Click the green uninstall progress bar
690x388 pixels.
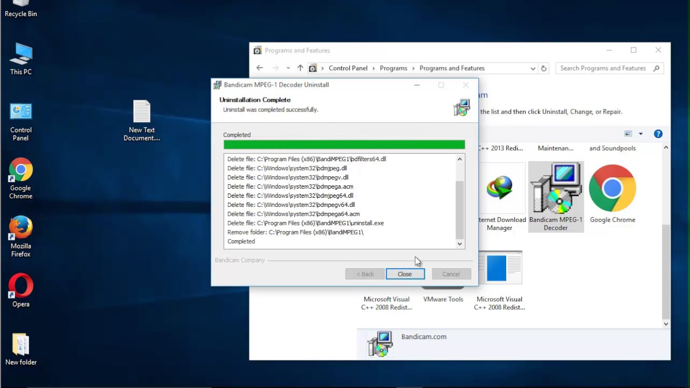(344, 144)
